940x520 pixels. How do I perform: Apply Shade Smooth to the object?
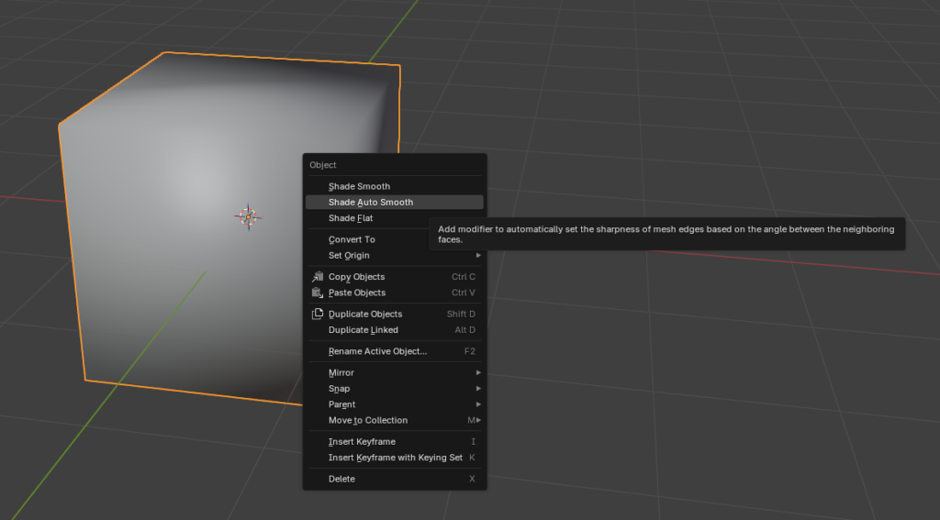point(359,186)
